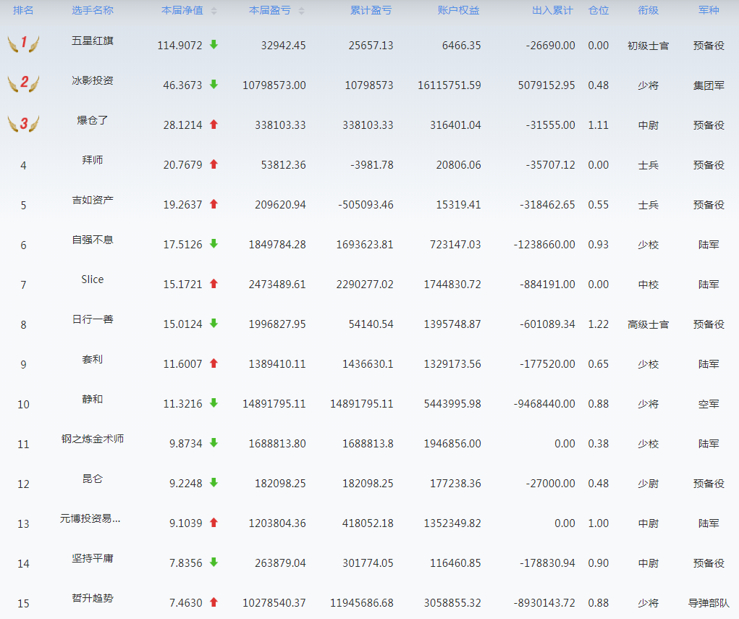Select session profit 14891795.11 in 本届盈亏
This screenshot has width=739, height=619.
click(x=274, y=404)
